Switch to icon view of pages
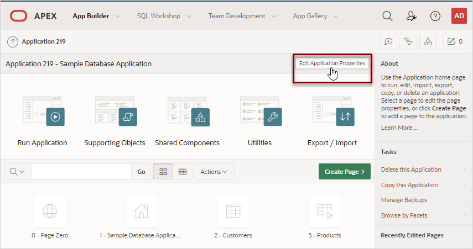 point(163,172)
